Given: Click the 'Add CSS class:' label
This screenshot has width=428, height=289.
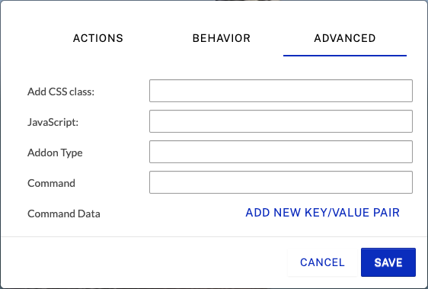Looking at the screenshot, I should point(61,92).
